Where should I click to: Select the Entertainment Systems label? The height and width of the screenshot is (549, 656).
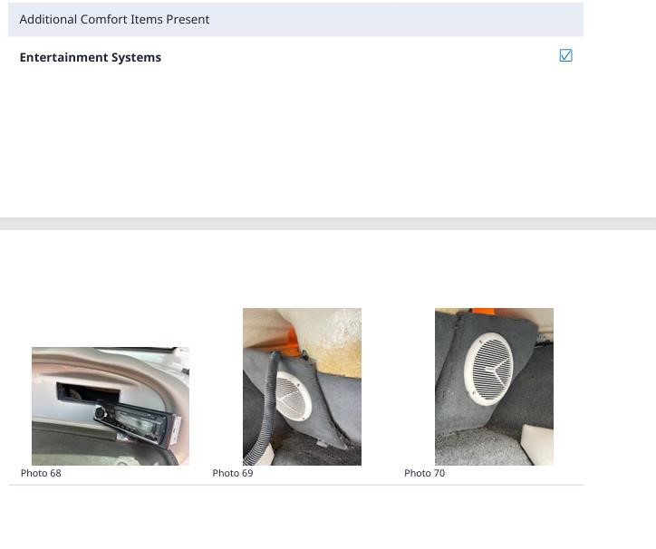(x=91, y=57)
